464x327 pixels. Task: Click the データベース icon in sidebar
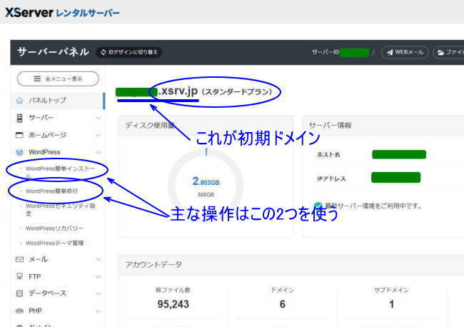(x=20, y=293)
